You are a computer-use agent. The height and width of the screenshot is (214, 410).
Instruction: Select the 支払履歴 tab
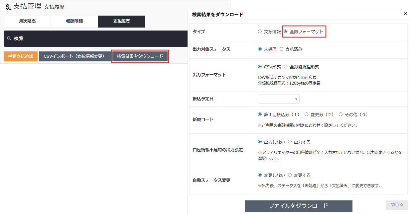point(121,21)
